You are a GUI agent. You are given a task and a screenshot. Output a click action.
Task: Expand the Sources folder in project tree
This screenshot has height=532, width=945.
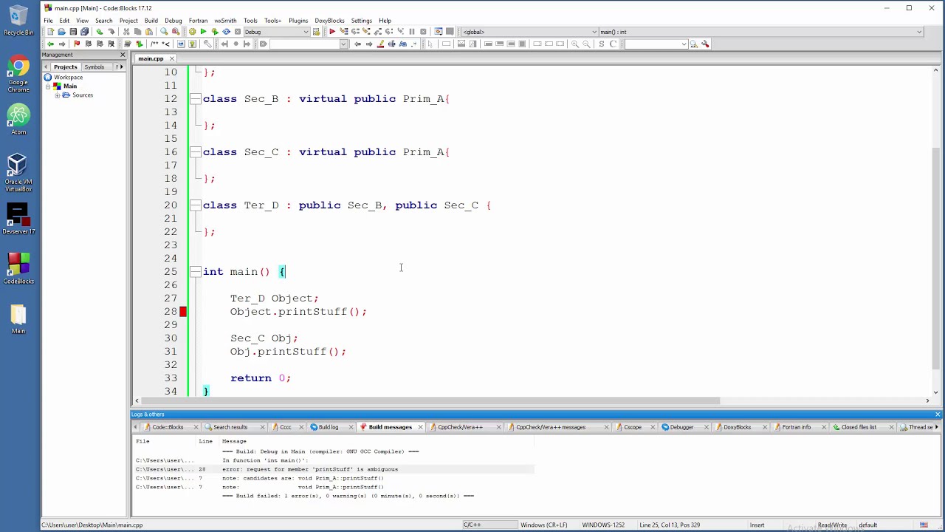tap(57, 95)
